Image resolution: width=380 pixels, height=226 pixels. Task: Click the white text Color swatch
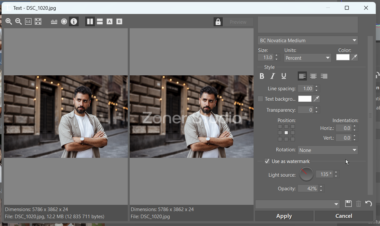pos(343,57)
